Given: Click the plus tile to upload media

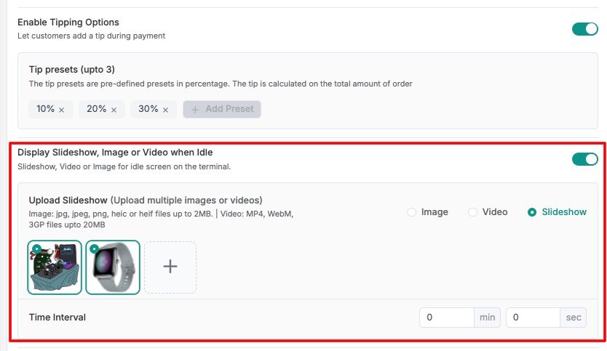Looking at the screenshot, I should (170, 267).
